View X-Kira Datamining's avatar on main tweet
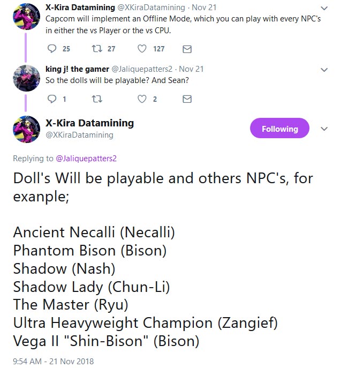 [x=26, y=129]
